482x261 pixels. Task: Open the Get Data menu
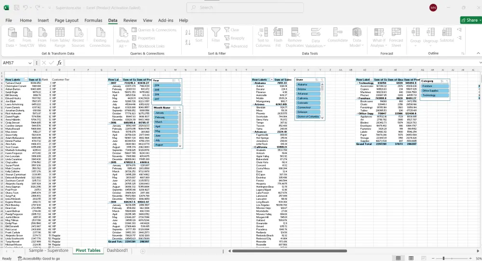[x=12, y=37]
